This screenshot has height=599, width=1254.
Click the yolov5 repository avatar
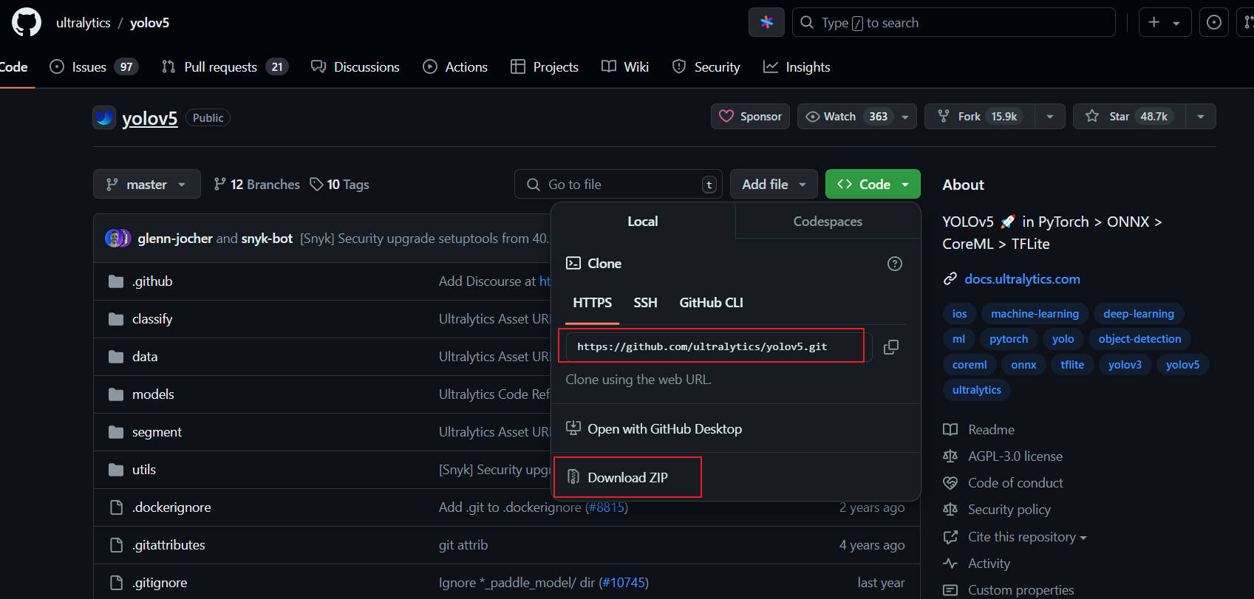pyautogui.click(x=104, y=117)
